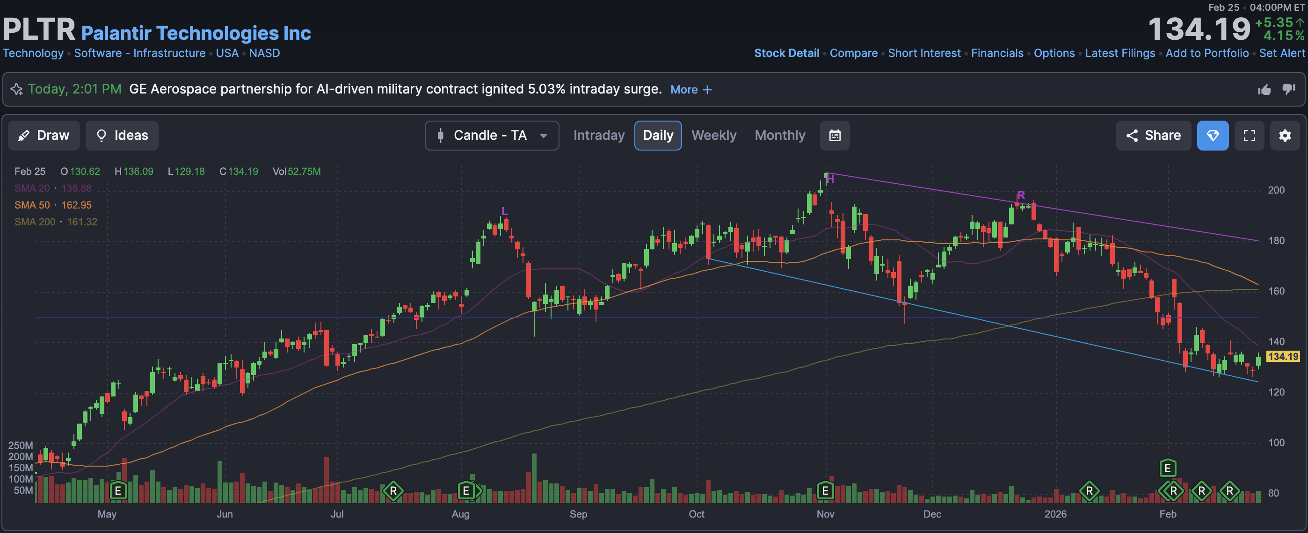Click the blue diamond premium icon
The height and width of the screenshot is (533, 1308).
tap(1212, 136)
